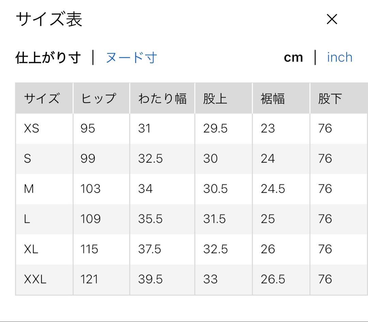Select the XL size row label

click(31, 249)
